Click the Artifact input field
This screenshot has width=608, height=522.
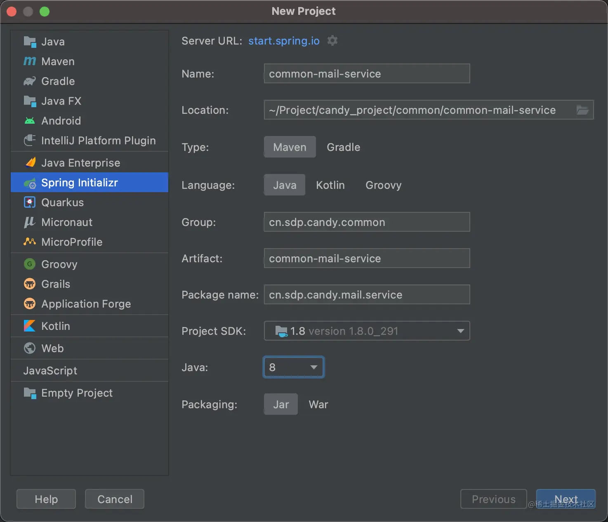[x=367, y=259]
